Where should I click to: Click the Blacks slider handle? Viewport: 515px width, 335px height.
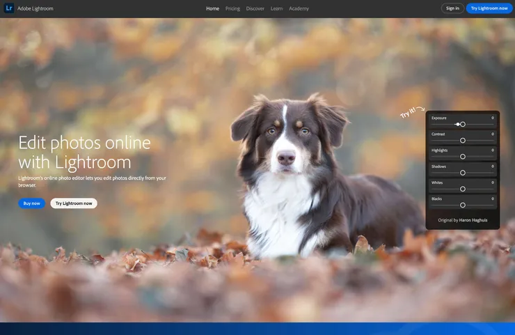pyautogui.click(x=462, y=205)
